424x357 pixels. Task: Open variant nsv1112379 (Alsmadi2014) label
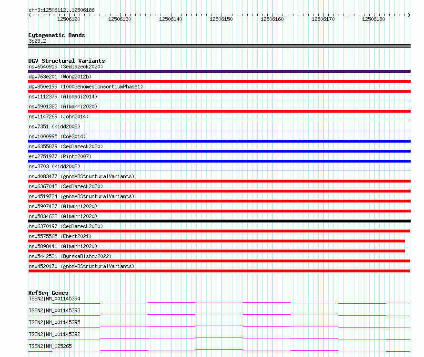[x=63, y=96]
